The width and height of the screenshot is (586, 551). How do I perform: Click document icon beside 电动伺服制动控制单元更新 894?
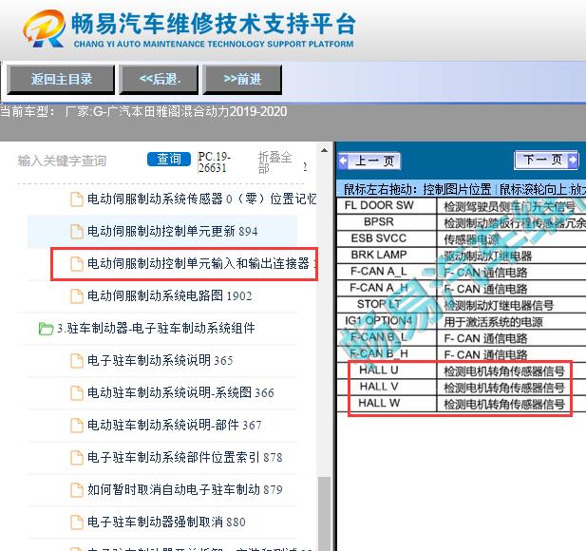point(77,232)
